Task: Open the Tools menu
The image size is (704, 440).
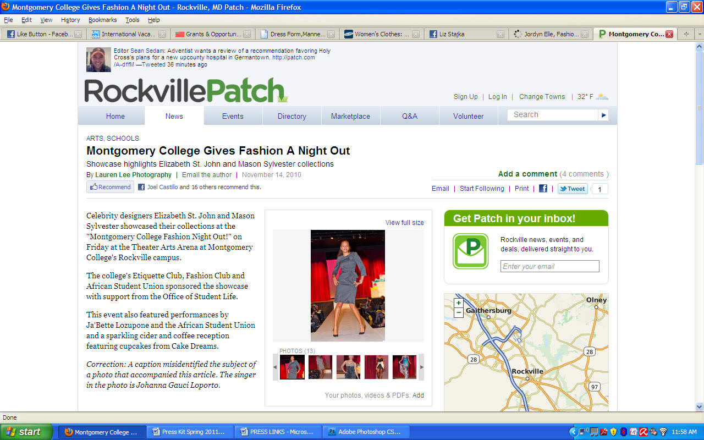Action: tap(133, 20)
